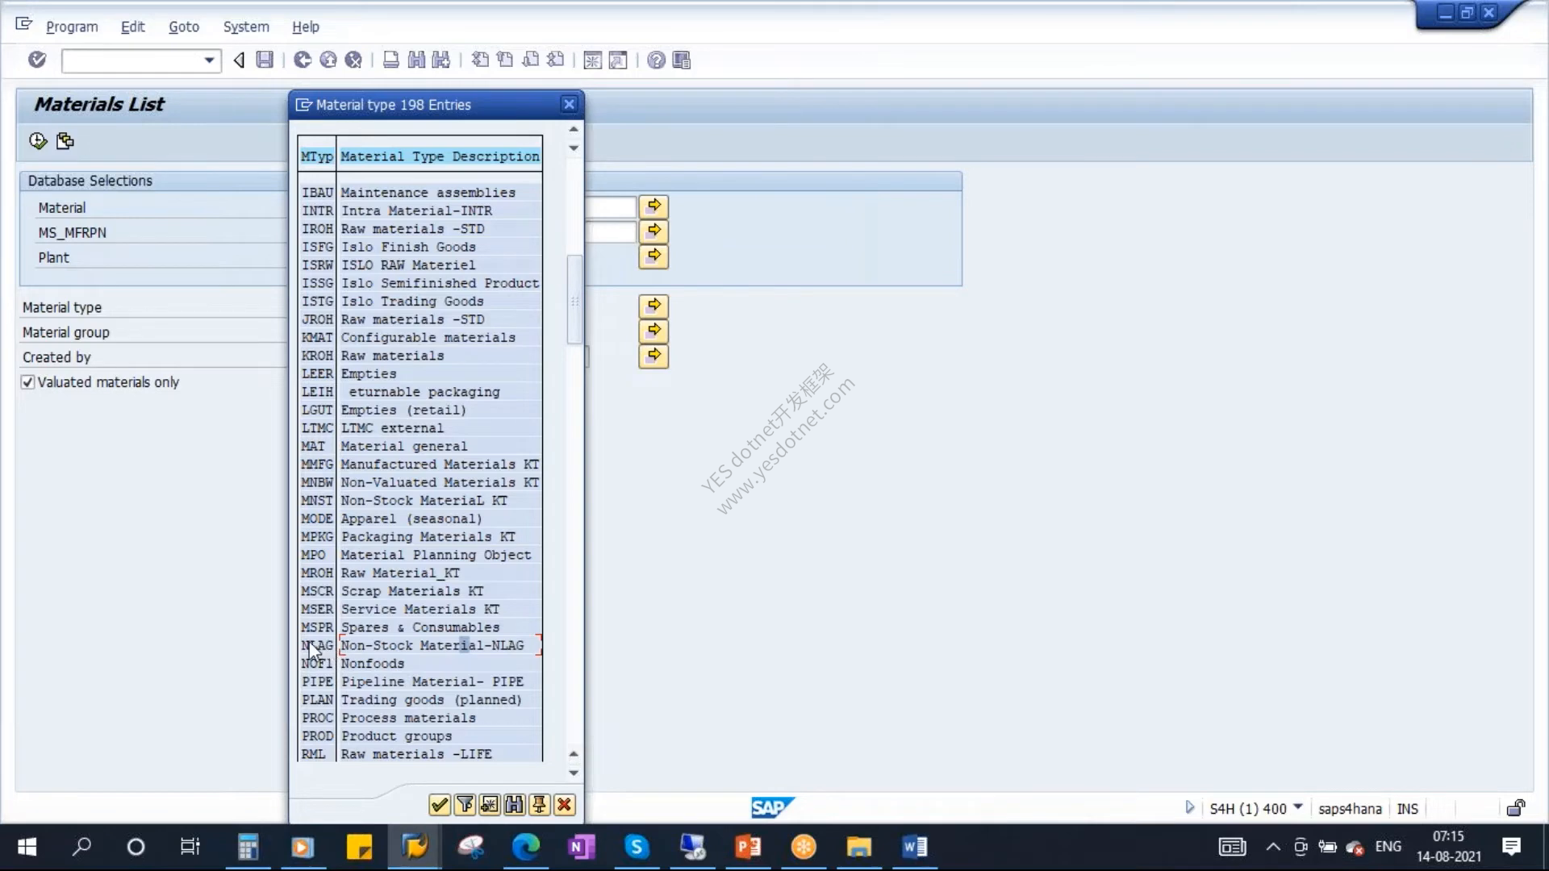Click the Print icon in toolbar
This screenshot has width=1549, height=871.
(391, 60)
